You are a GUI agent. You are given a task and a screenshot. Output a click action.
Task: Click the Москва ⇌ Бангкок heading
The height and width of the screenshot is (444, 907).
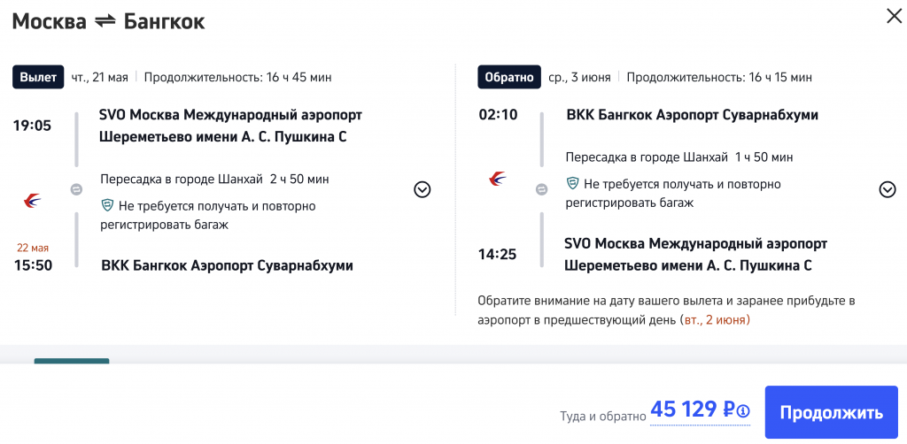pos(108,21)
